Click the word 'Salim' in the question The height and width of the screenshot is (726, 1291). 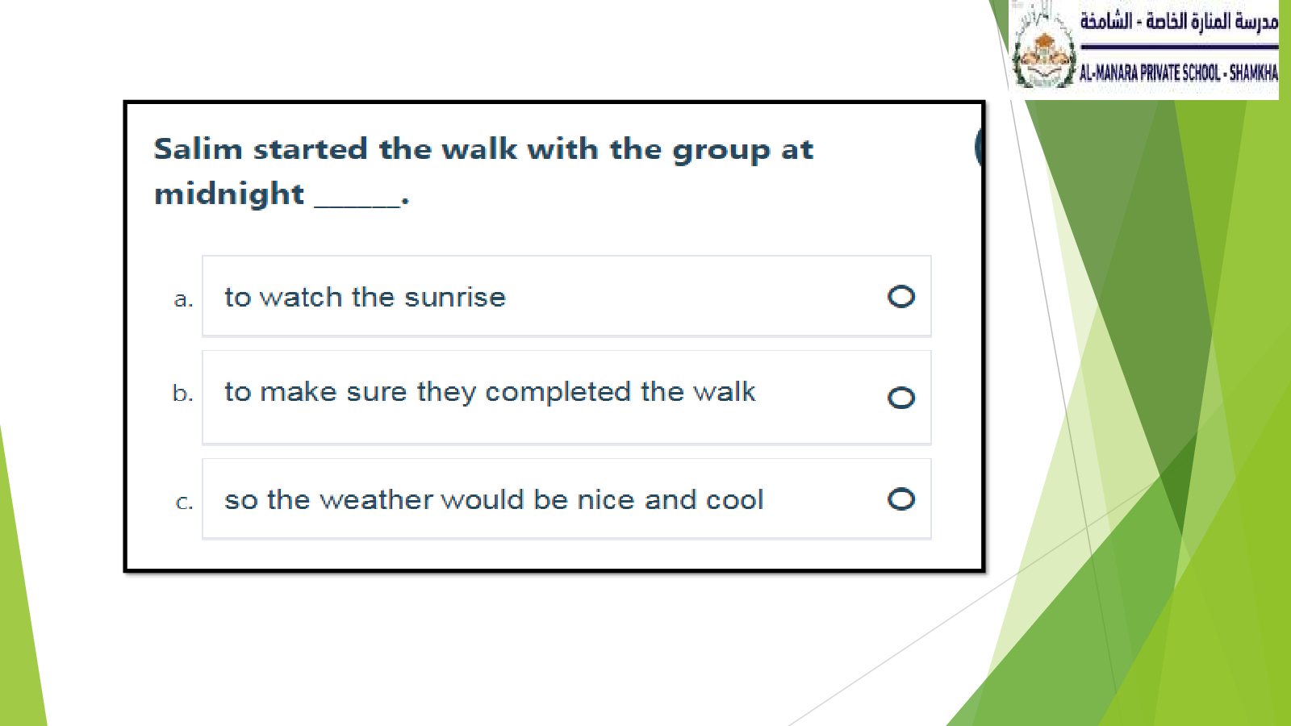[x=198, y=149]
